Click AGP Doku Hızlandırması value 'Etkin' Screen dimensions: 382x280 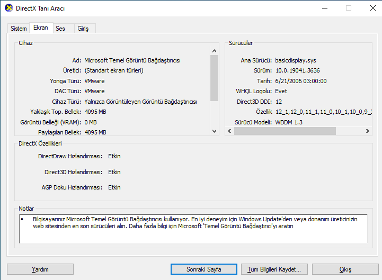tap(114, 187)
